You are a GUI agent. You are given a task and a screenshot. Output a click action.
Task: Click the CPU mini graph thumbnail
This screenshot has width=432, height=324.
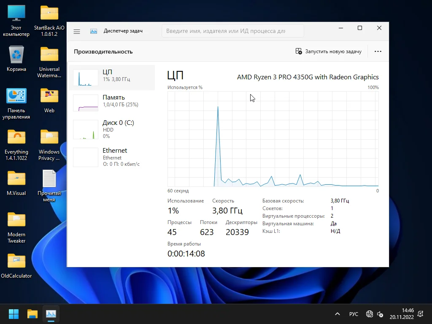tap(86, 78)
